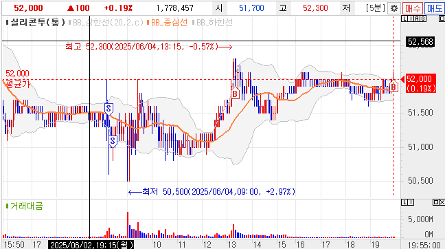The image size is (445, 249).
Task: Click the 최고 52,300 high annotation
Action: coord(149,47)
